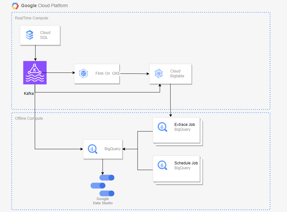287x212 pixels.
Task: Select the "Google Cloud Platform" title text
Action: pos(44,6)
